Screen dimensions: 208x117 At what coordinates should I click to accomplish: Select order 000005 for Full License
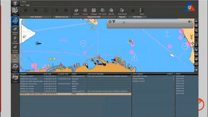tap(75, 84)
